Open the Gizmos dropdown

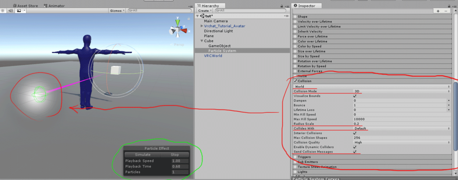pyautogui.click(x=117, y=10)
